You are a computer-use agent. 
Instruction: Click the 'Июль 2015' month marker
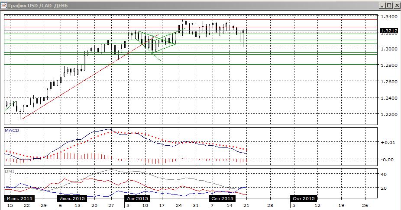[x=72, y=198]
